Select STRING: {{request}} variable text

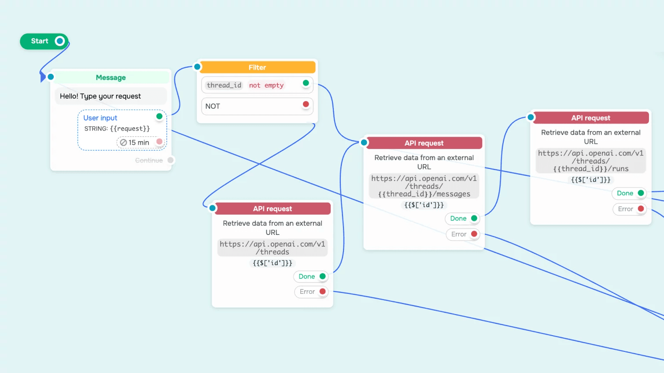click(x=117, y=128)
